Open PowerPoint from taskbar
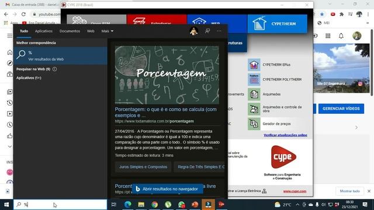Image resolution: width=374 pixels, height=210 pixels. pos(195,205)
